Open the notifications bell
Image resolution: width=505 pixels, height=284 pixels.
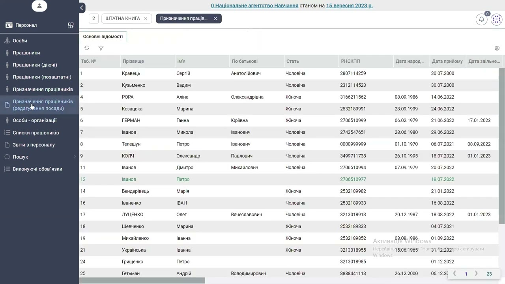481,19
